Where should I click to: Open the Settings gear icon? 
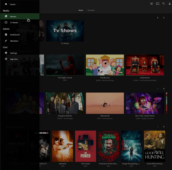click(x=6, y=53)
